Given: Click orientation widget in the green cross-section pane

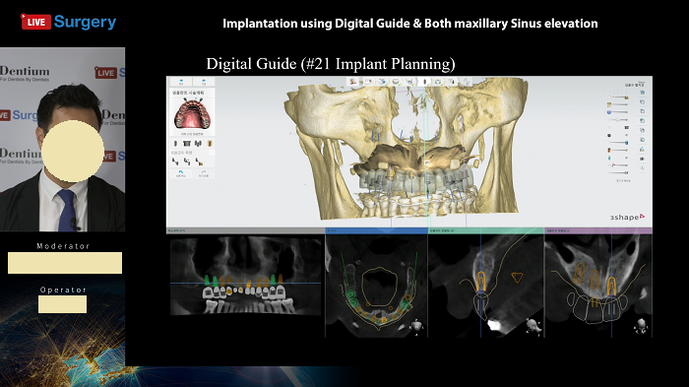Looking at the screenshot, I should point(533,326).
